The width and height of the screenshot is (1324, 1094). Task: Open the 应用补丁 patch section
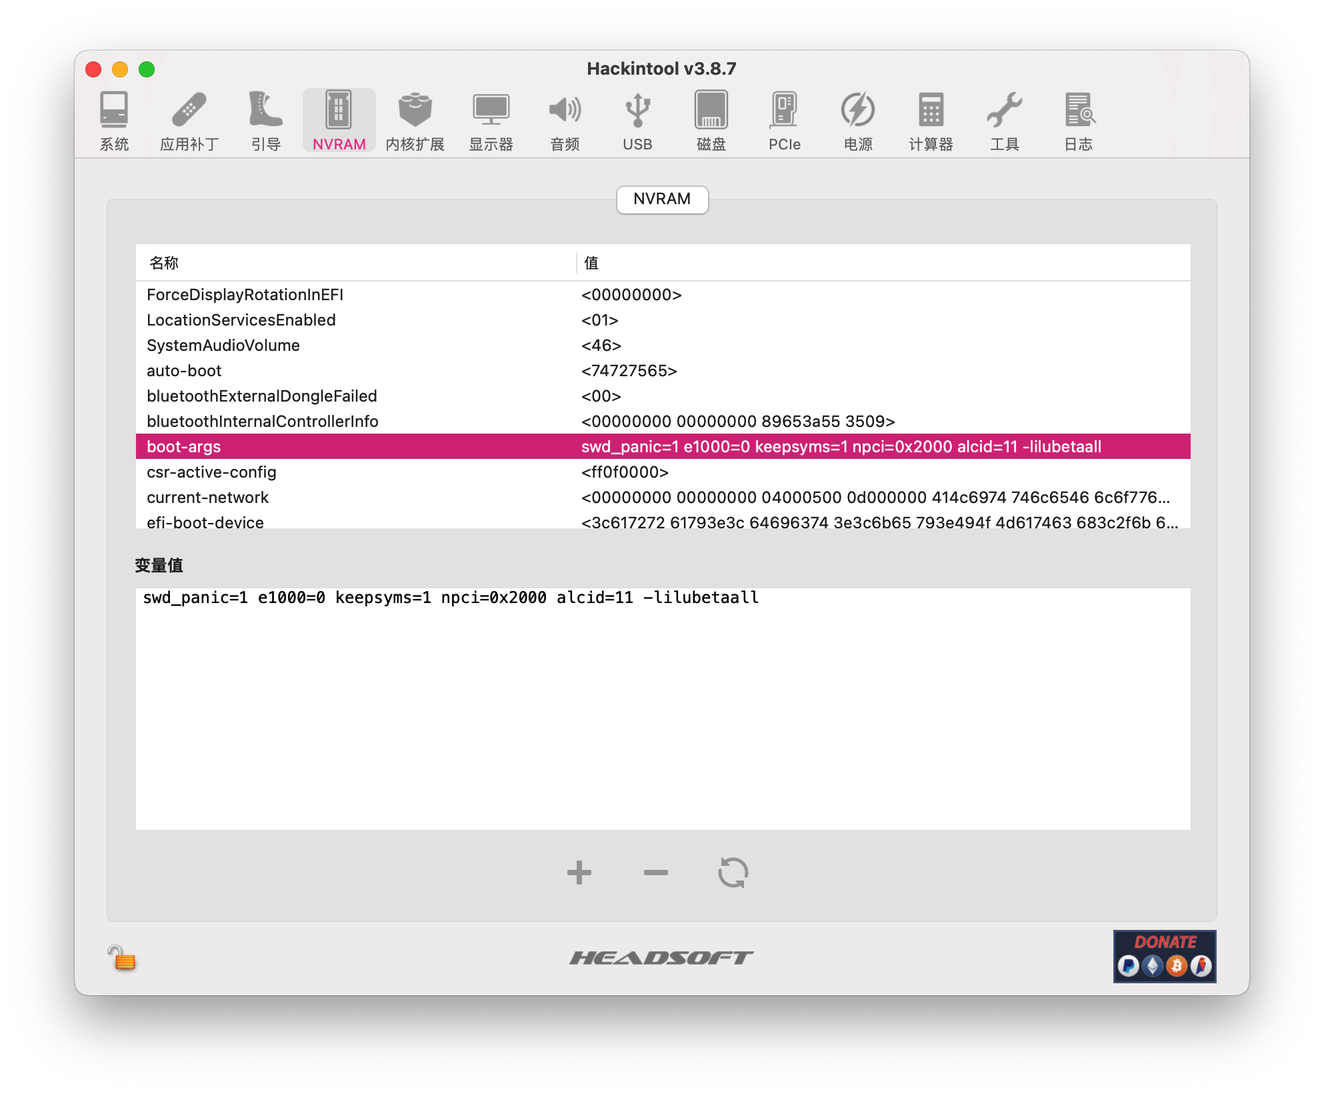click(x=189, y=121)
